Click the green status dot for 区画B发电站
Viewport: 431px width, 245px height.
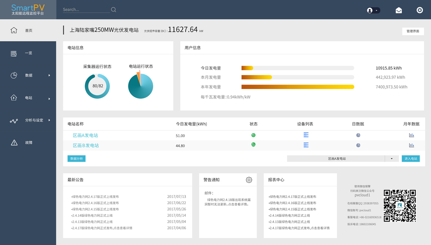click(254, 145)
